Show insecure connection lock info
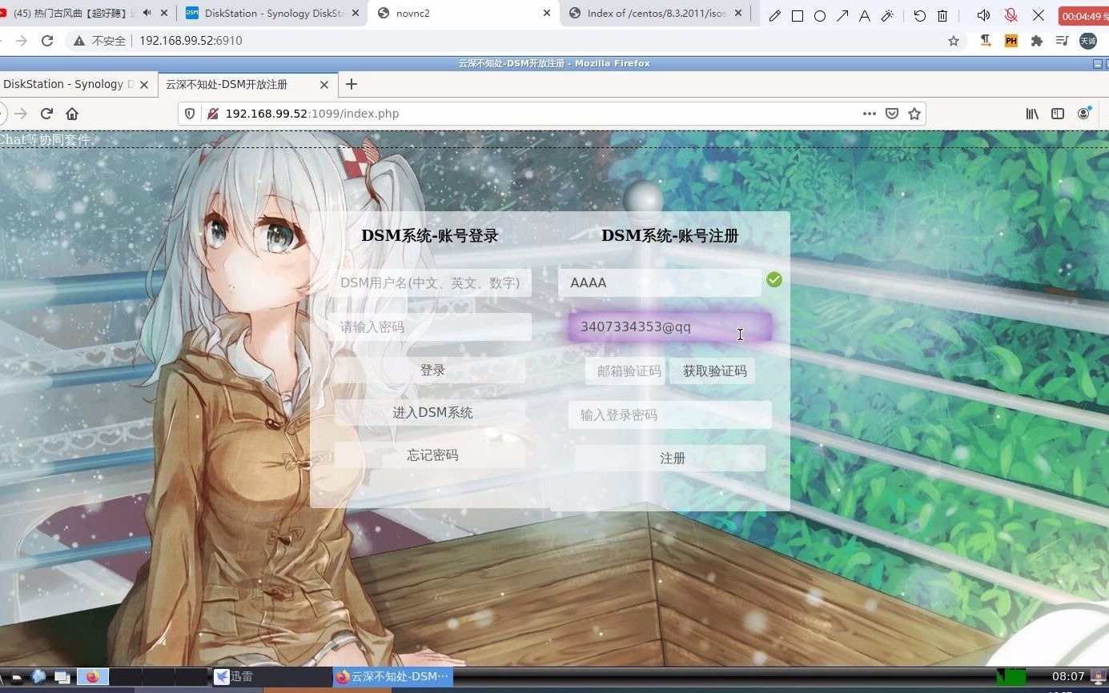1109x693 pixels. tap(212, 114)
